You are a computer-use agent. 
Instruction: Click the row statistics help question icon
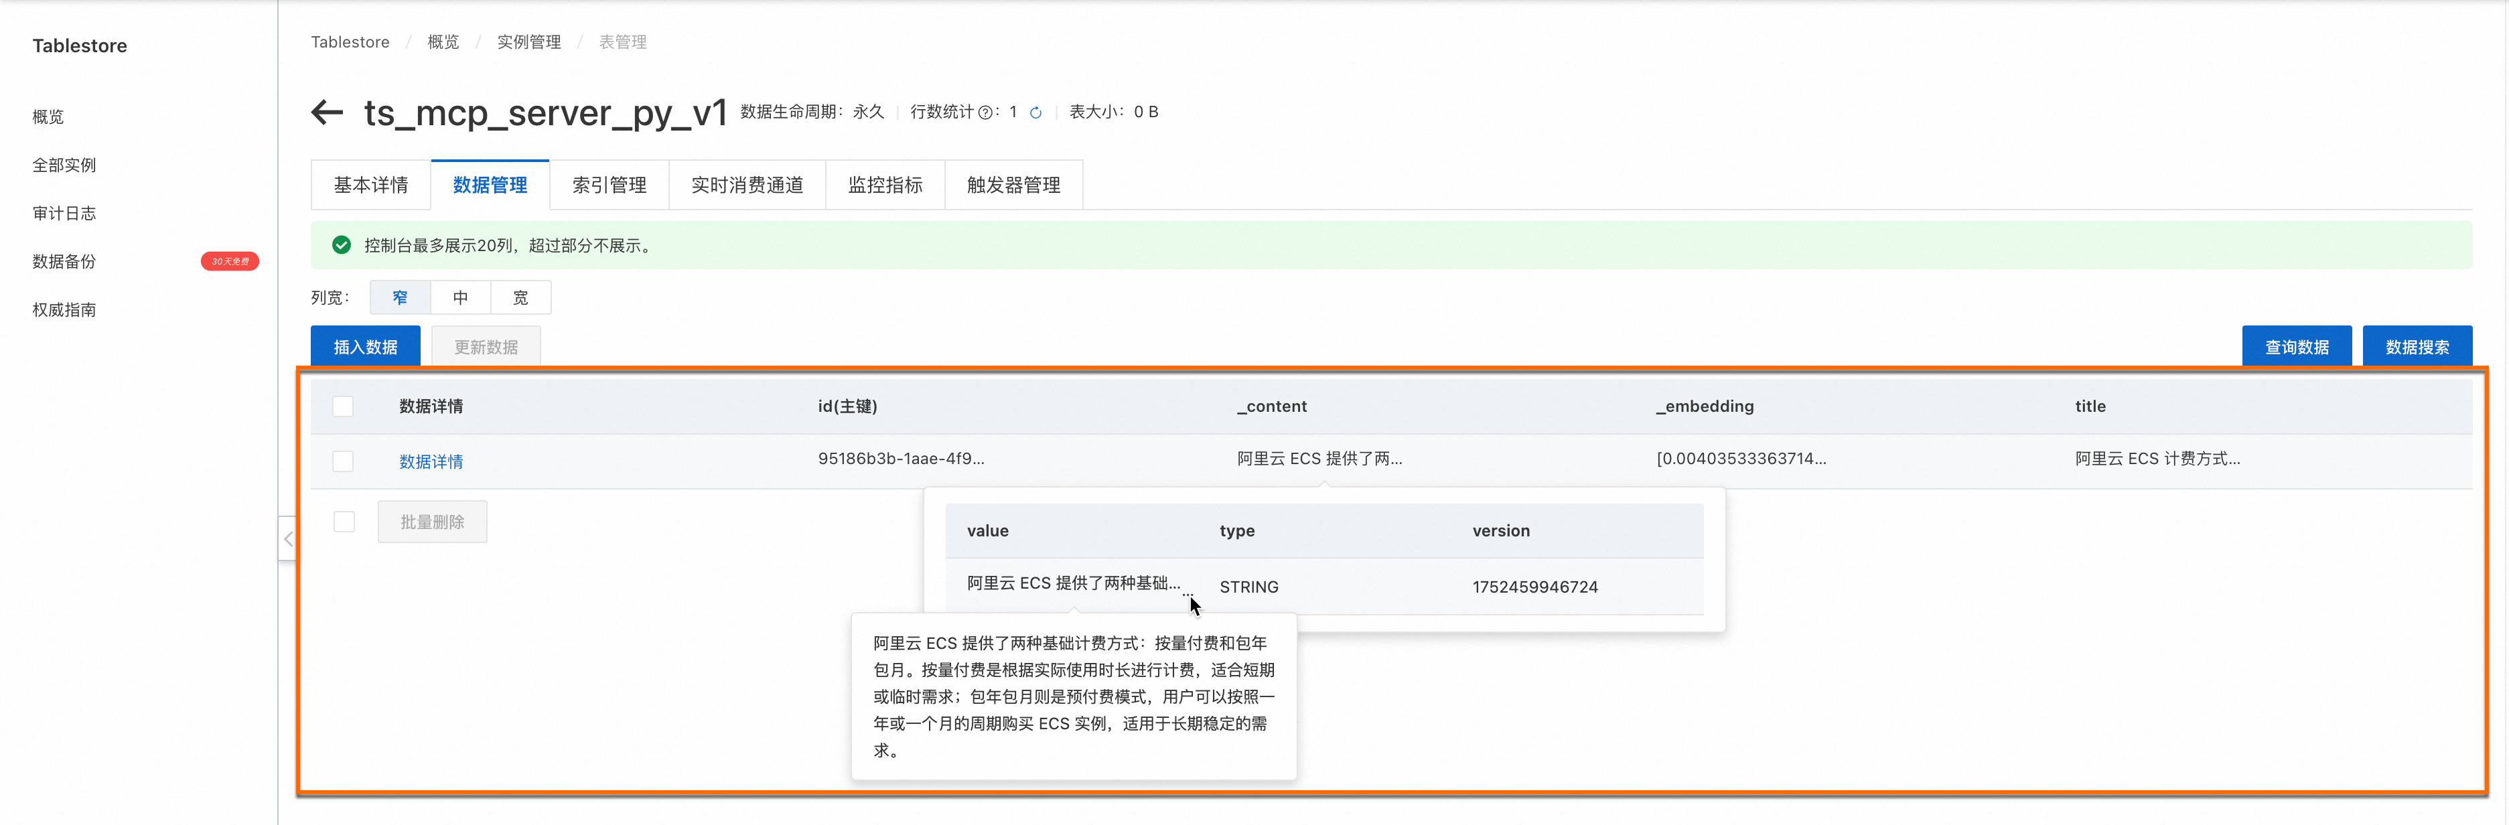(x=985, y=113)
